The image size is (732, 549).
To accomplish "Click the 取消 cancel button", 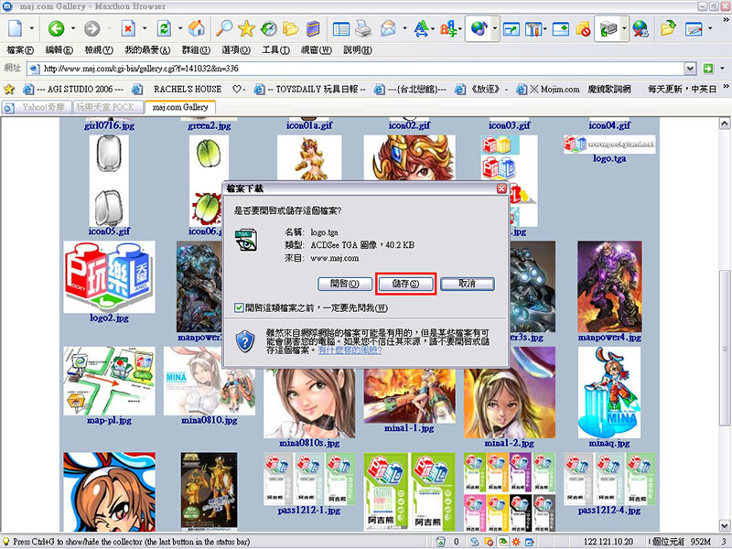I will pyautogui.click(x=467, y=285).
